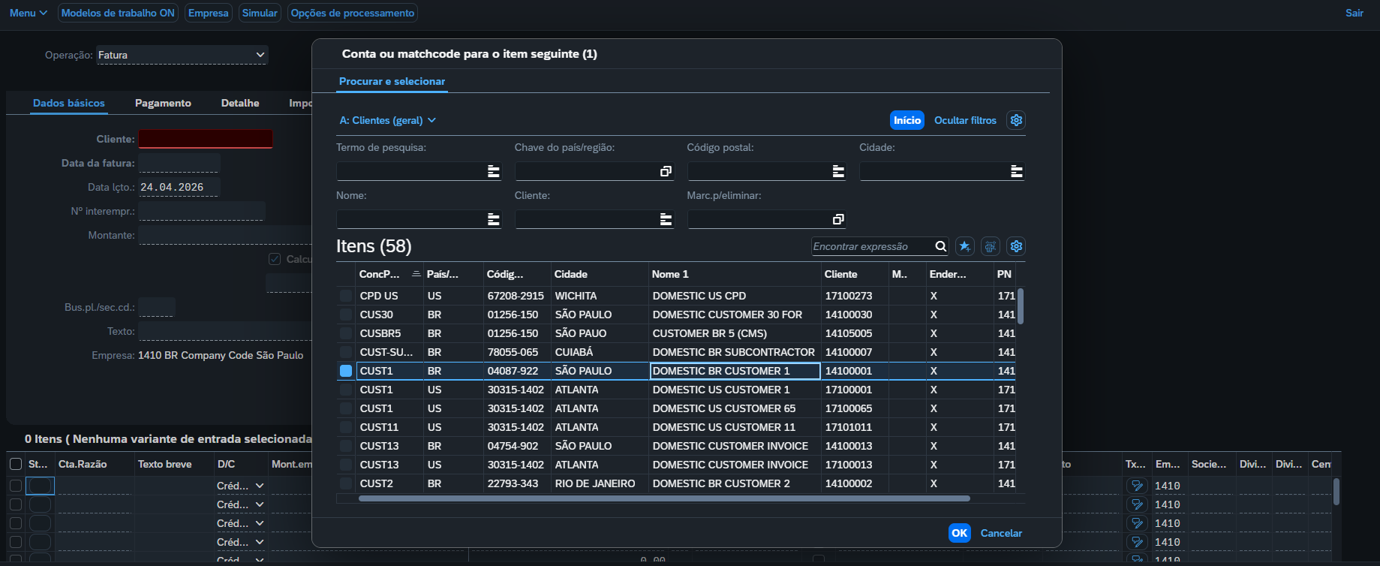Open the Operação dropdown showing Fatura
Screen dimensions: 1380x566
pyautogui.click(x=182, y=55)
